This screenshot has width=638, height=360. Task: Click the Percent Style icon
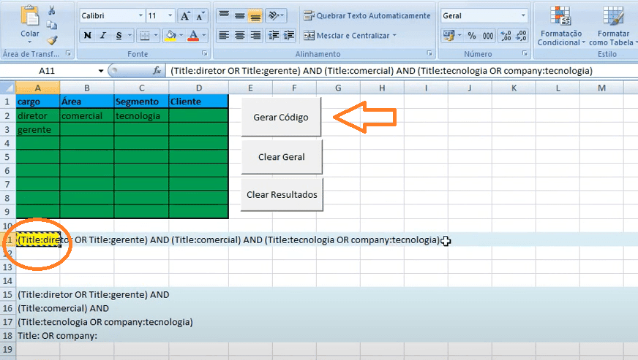tap(471, 35)
